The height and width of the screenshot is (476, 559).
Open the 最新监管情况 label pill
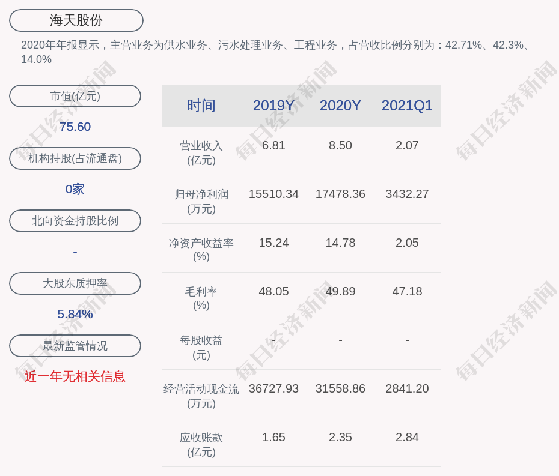click(75, 346)
